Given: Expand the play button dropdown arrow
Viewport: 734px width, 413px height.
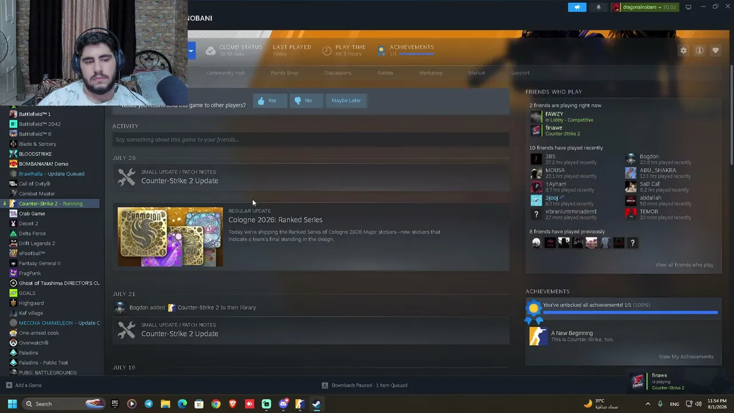Looking at the screenshot, I should point(191,50).
